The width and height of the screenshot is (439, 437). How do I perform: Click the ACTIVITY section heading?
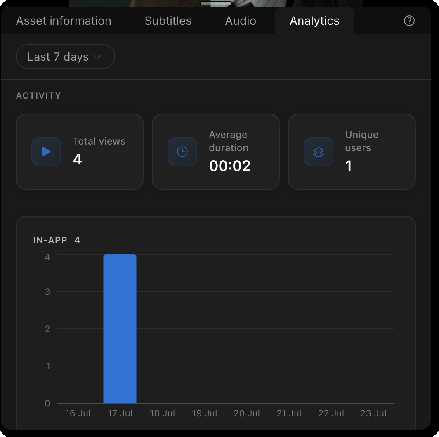coord(38,95)
